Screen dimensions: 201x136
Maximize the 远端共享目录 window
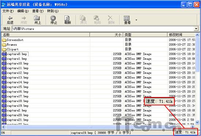click(190, 5)
